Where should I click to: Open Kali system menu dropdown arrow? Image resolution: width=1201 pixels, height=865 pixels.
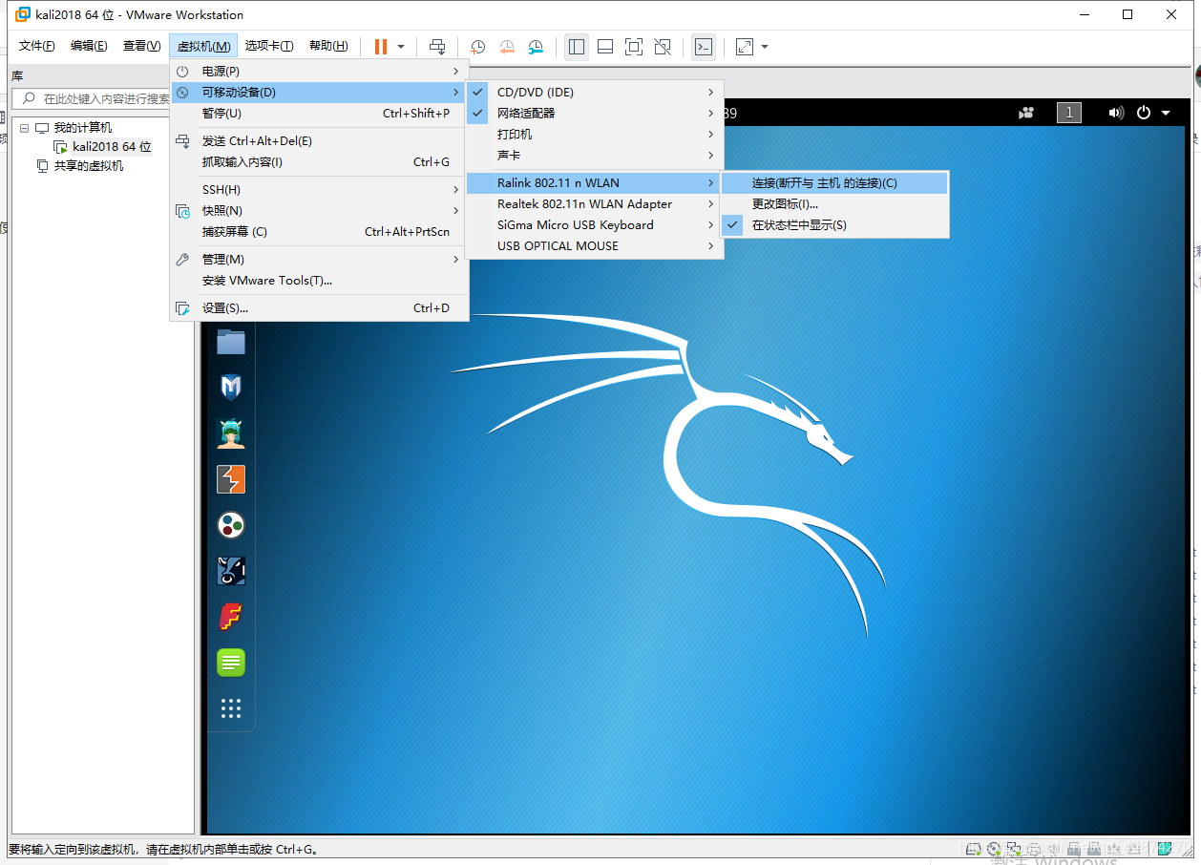click(x=1166, y=113)
